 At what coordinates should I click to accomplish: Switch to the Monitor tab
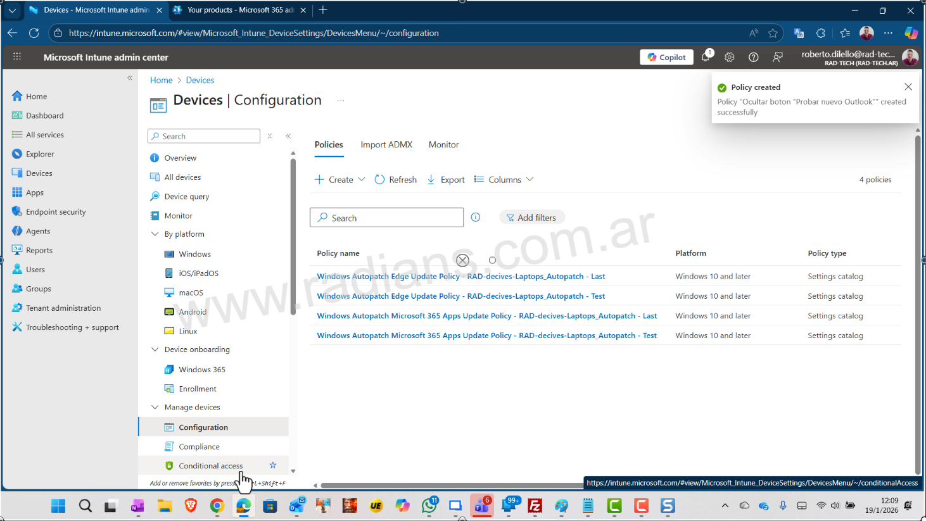pos(443,144)
